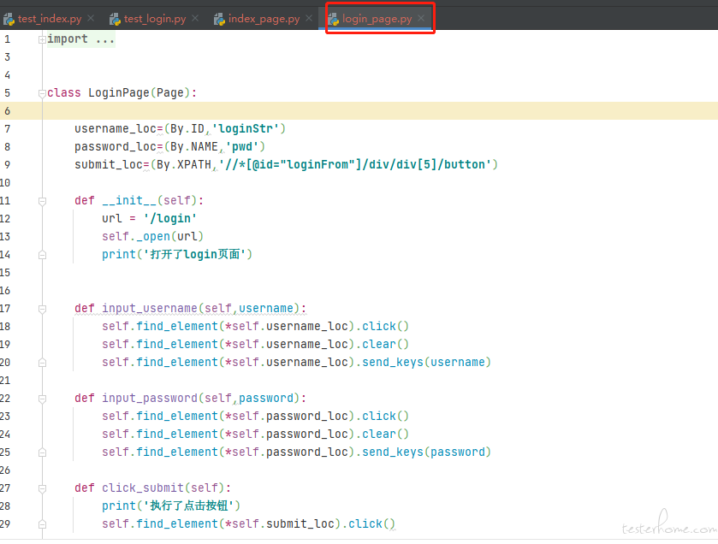Close the index_page.py tab

pos(309,18)
